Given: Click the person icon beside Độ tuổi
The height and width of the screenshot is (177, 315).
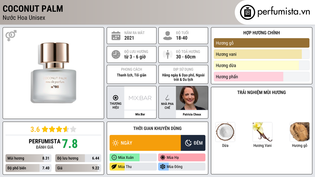Looking at the screenshot, I should (x=168, y=36).
